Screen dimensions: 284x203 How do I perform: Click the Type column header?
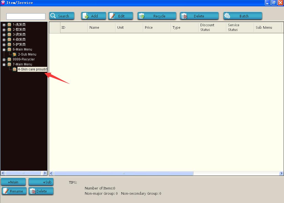[x=185, y=27]
